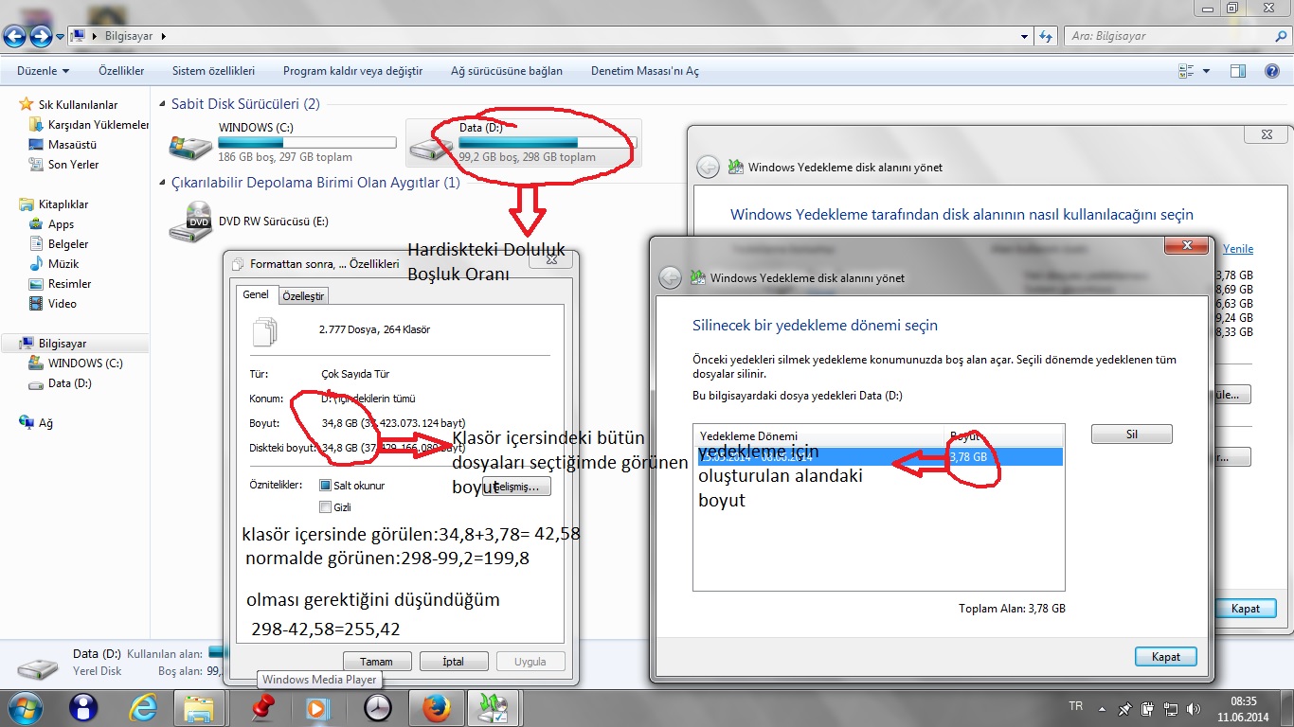The width and height of the screenshot is (1294, 727).
Task: Open the Windows Start menu
Action: tap(26, 707)
